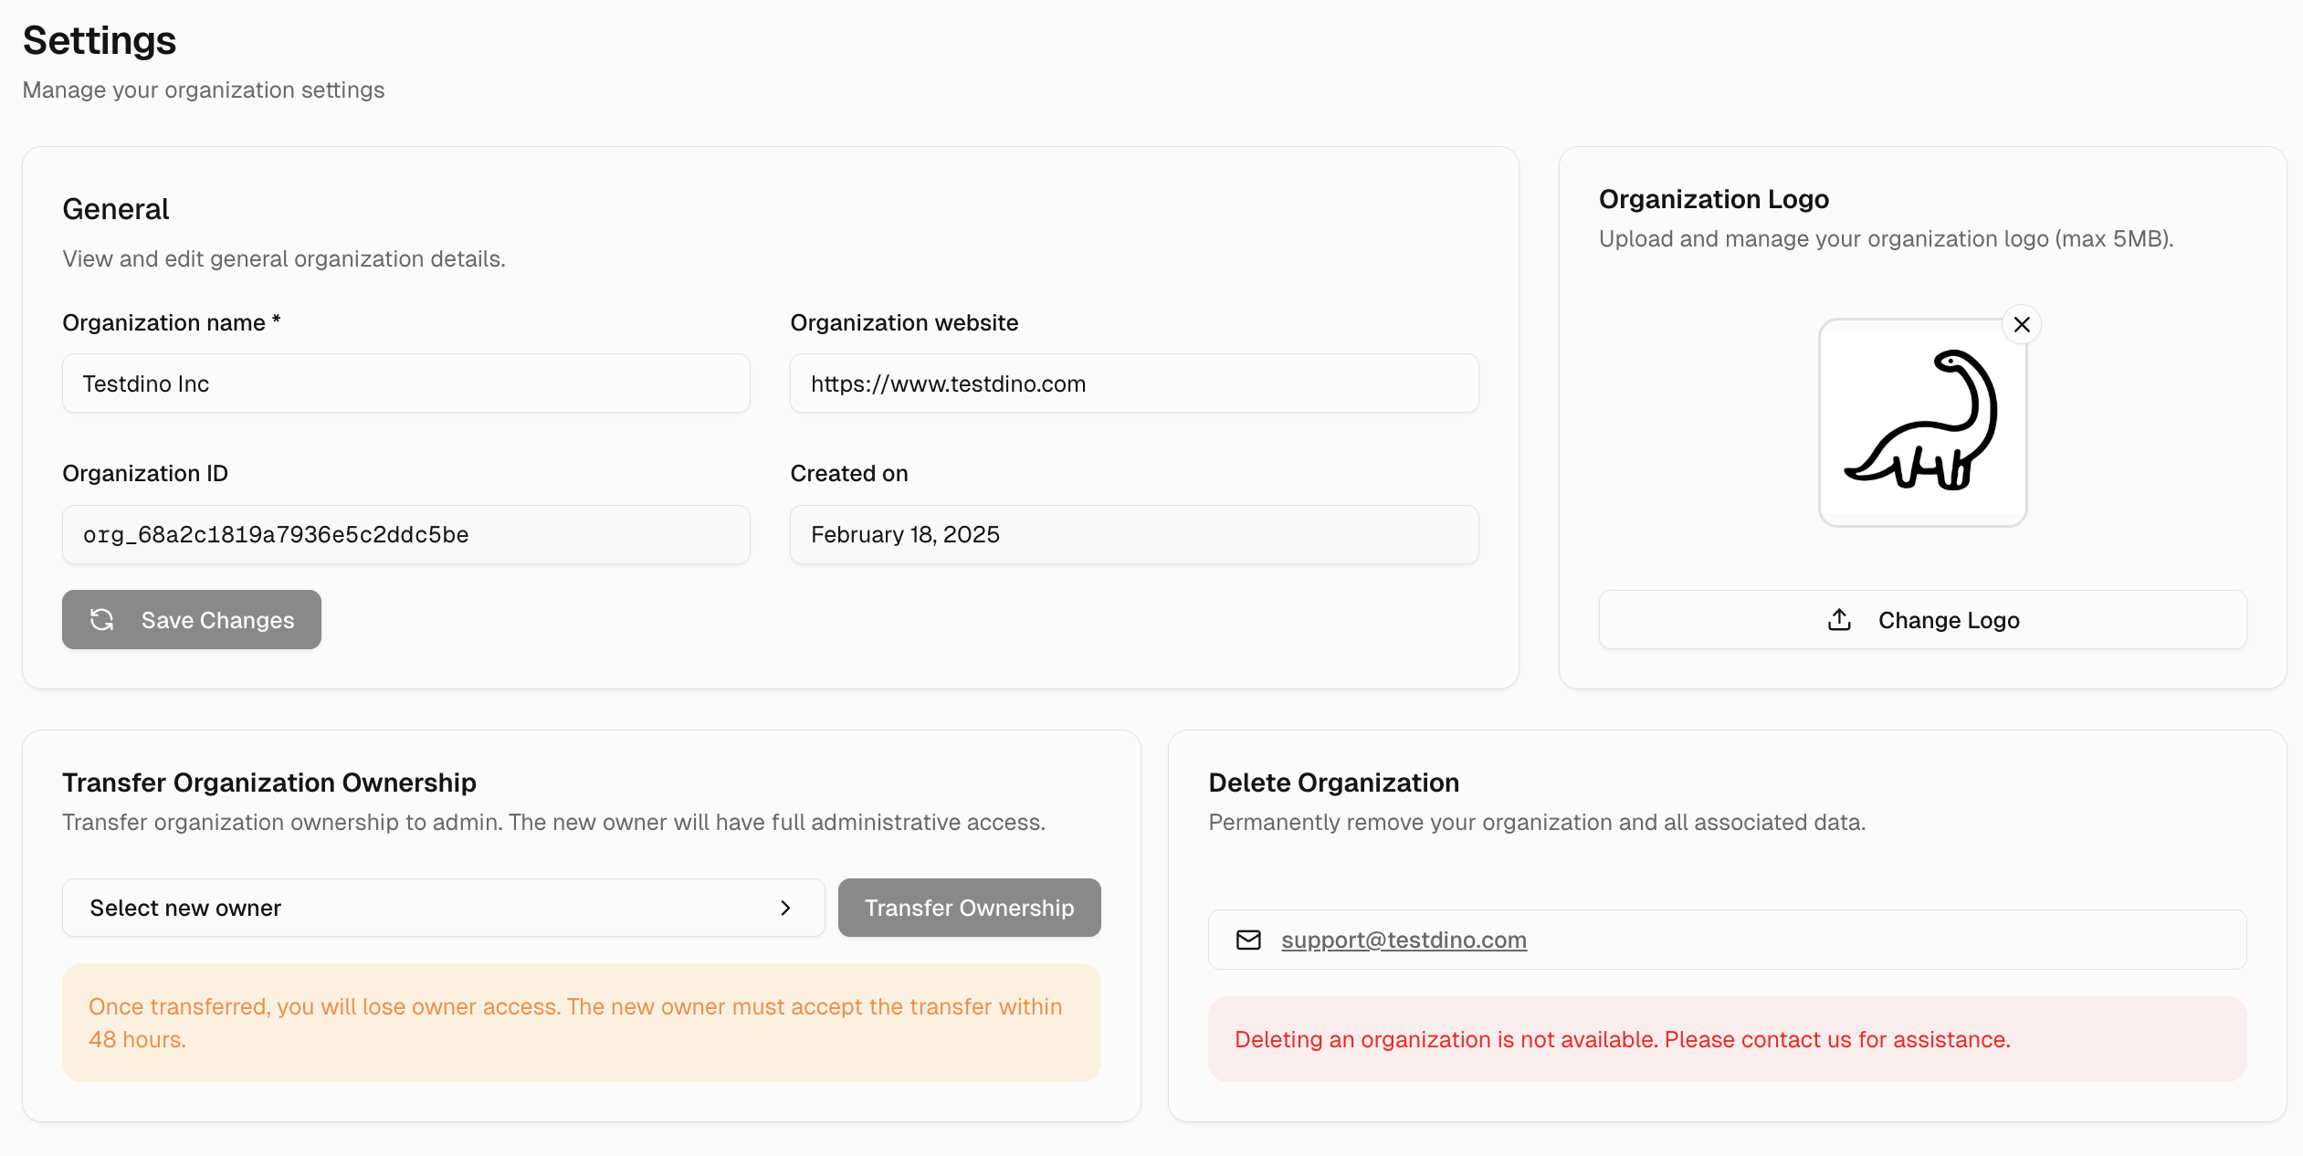Click the Settings page heading
This screenshot has height=1156, width=2303.
click(100, 41)
